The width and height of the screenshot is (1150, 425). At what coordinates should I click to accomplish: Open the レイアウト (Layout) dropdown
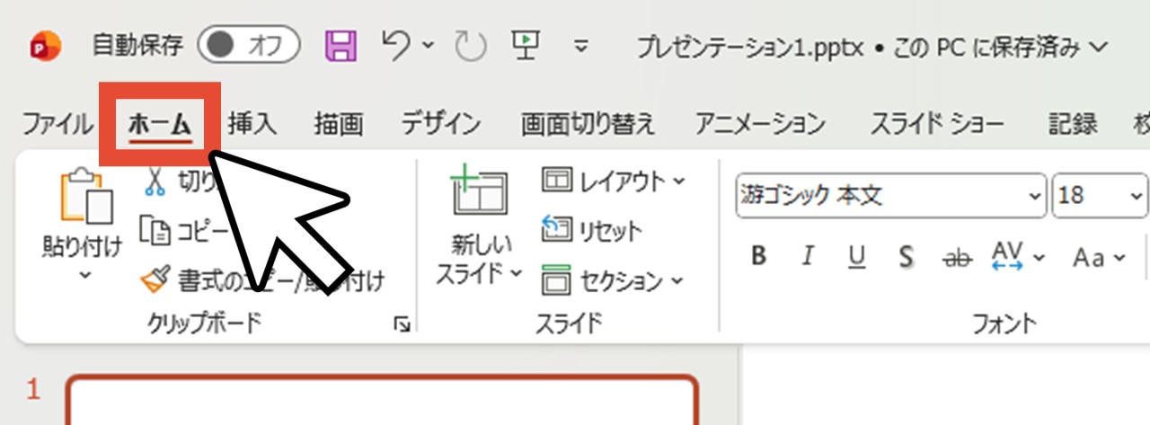[614, 181]
